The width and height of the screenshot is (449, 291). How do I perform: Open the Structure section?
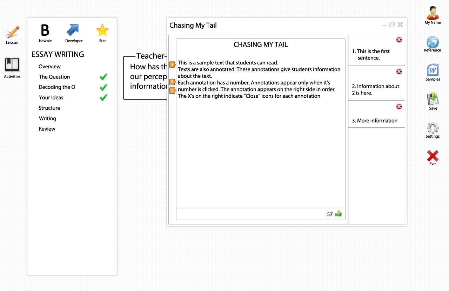[49, 108]
